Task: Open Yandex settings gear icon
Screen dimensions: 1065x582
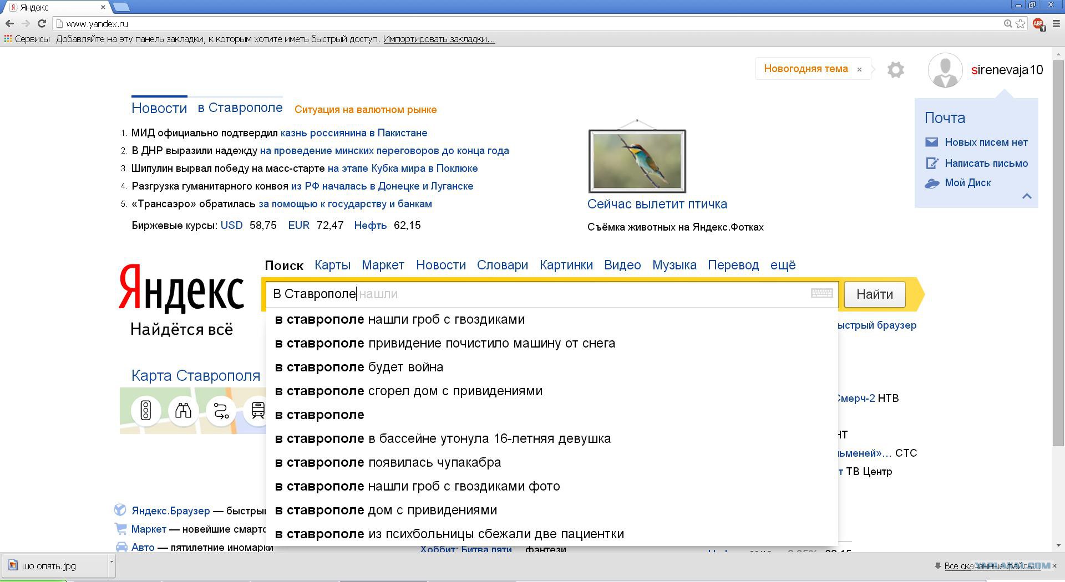Action: pos(895,70)
